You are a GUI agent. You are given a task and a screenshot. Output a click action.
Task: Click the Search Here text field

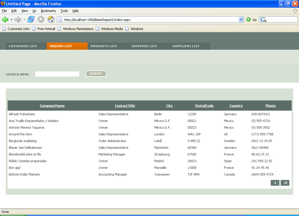[57, 74]
